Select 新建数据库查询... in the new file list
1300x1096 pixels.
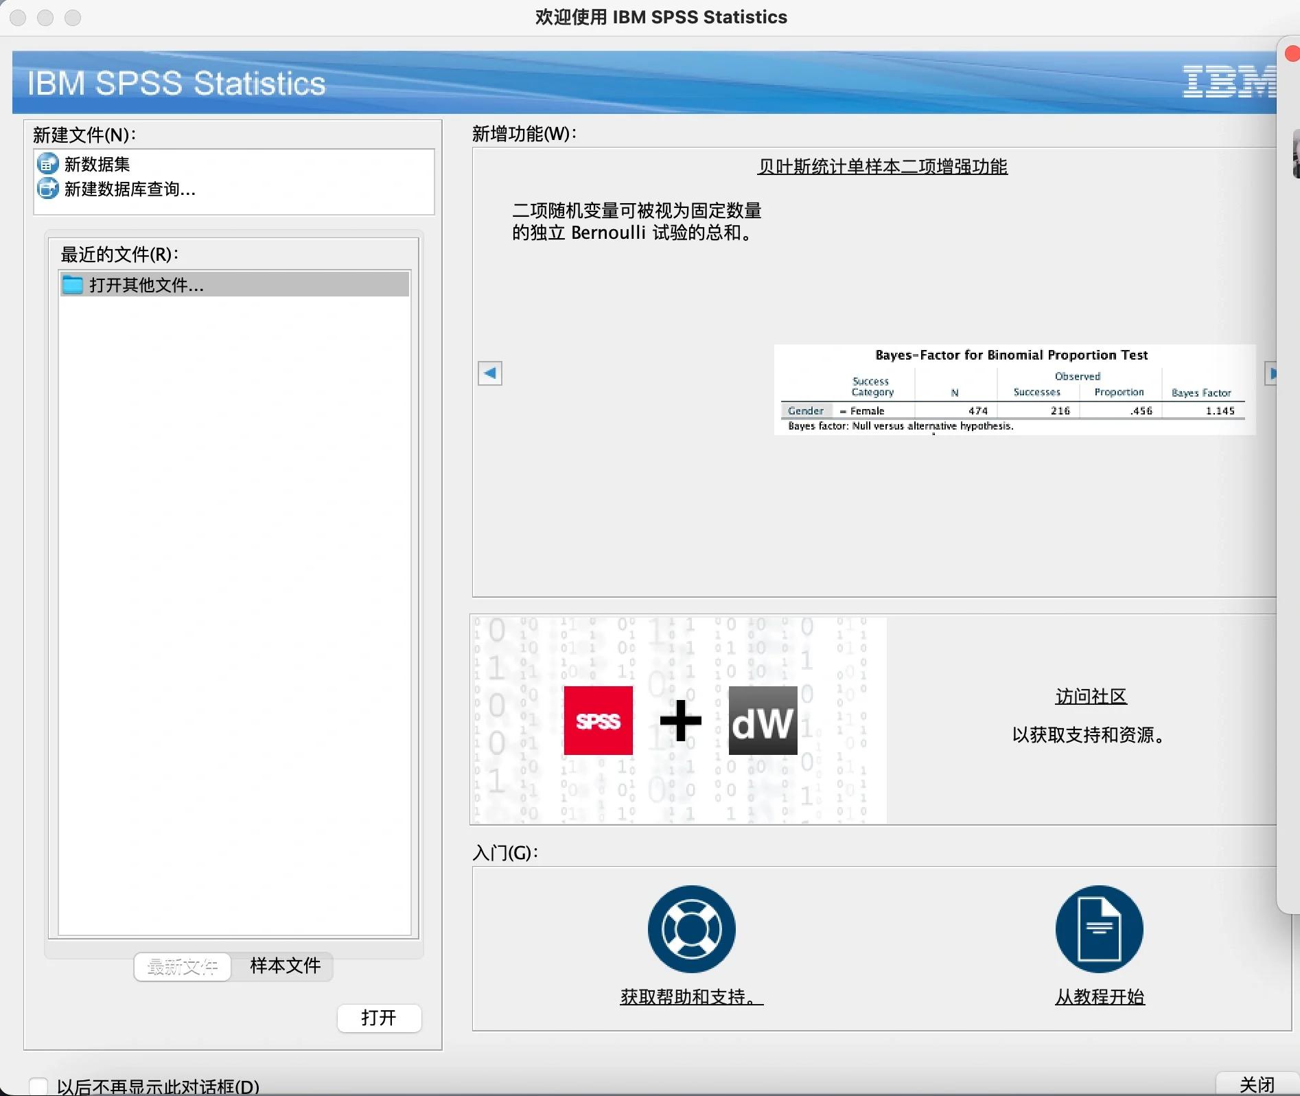234,189
